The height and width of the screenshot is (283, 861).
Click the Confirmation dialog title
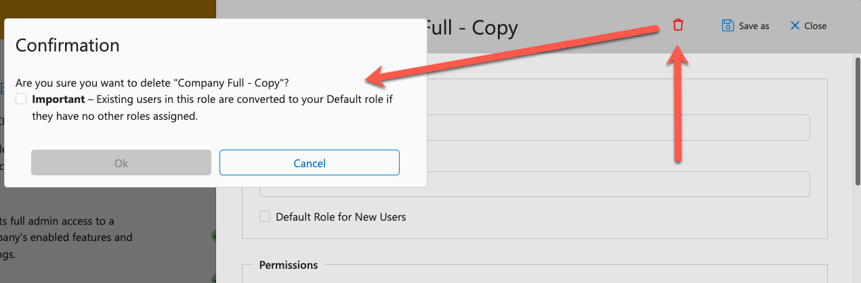click(x=68, y=45)
